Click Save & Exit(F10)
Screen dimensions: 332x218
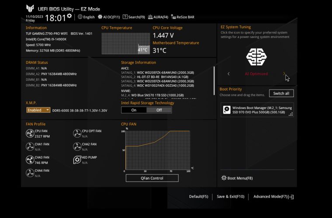tap(231, 197)
